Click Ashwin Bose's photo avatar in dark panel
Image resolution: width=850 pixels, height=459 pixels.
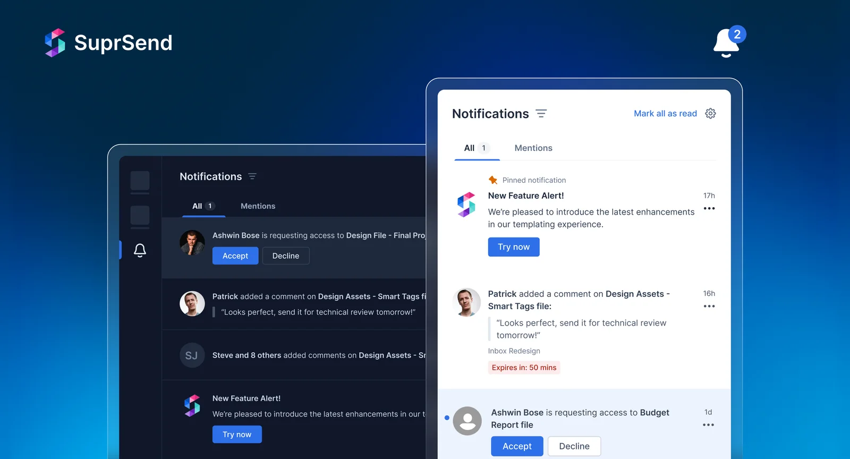click(x=192, y=243)
